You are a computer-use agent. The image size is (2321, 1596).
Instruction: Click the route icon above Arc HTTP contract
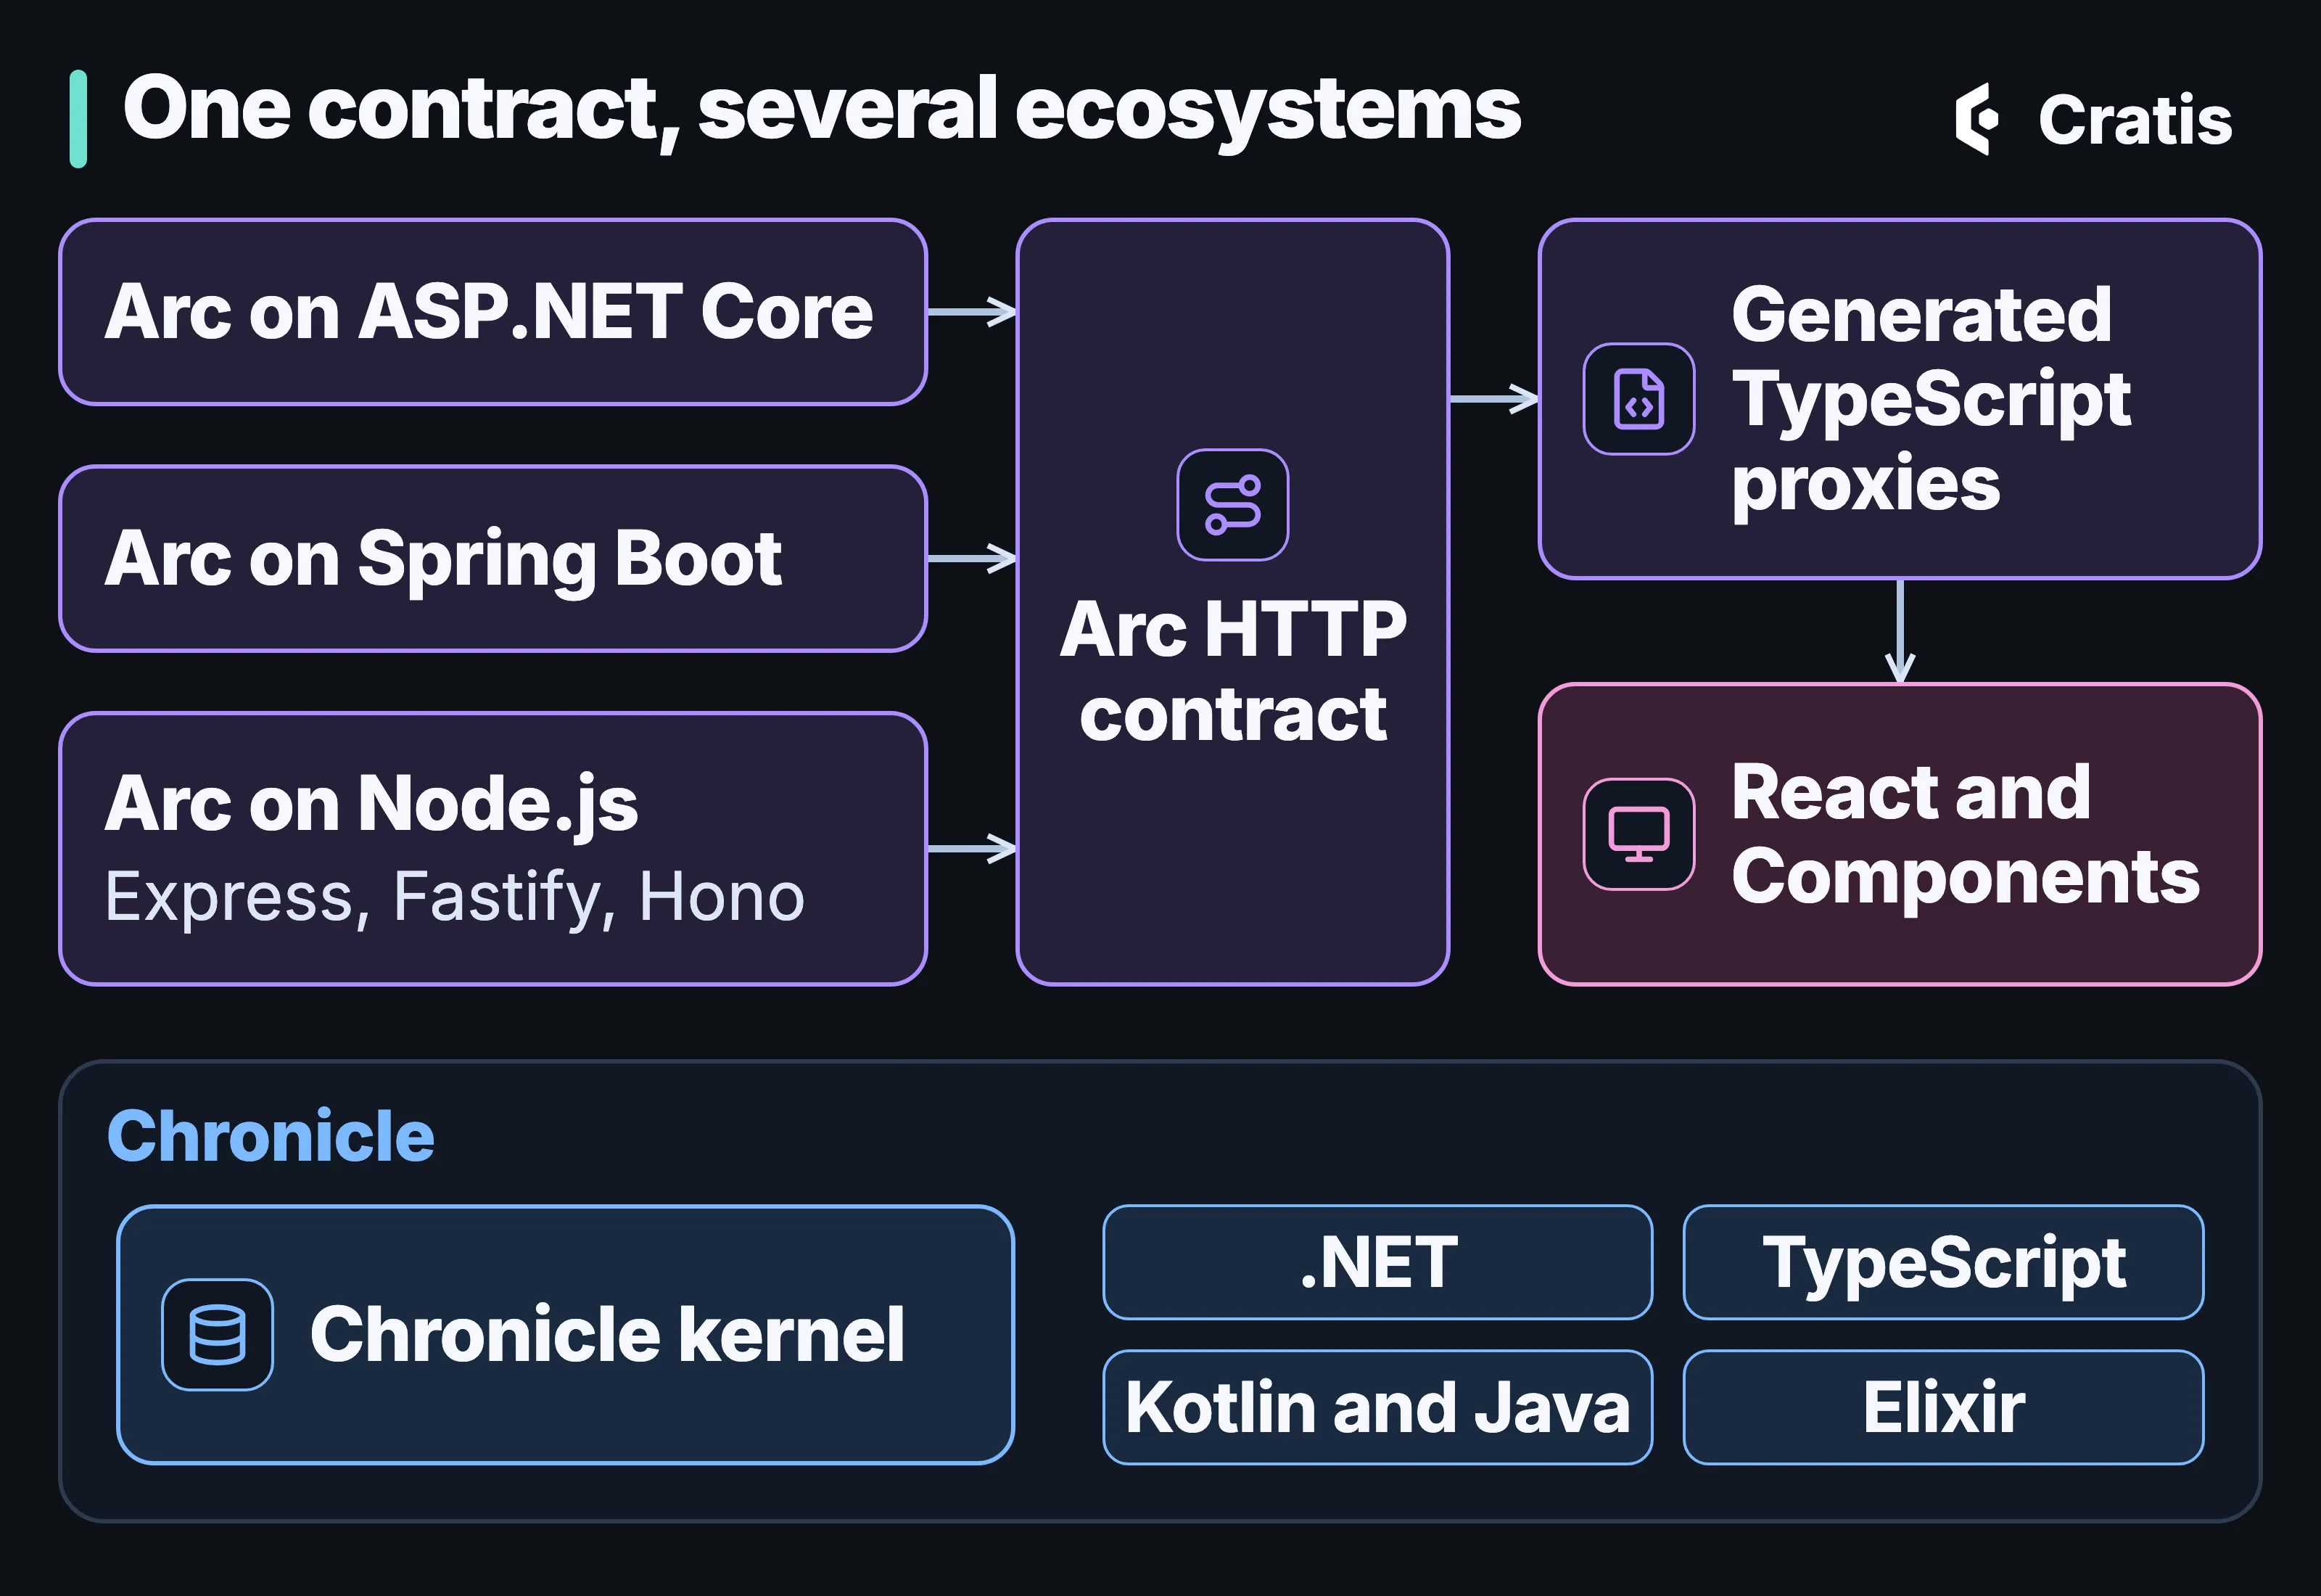(x=1232, y=505)
